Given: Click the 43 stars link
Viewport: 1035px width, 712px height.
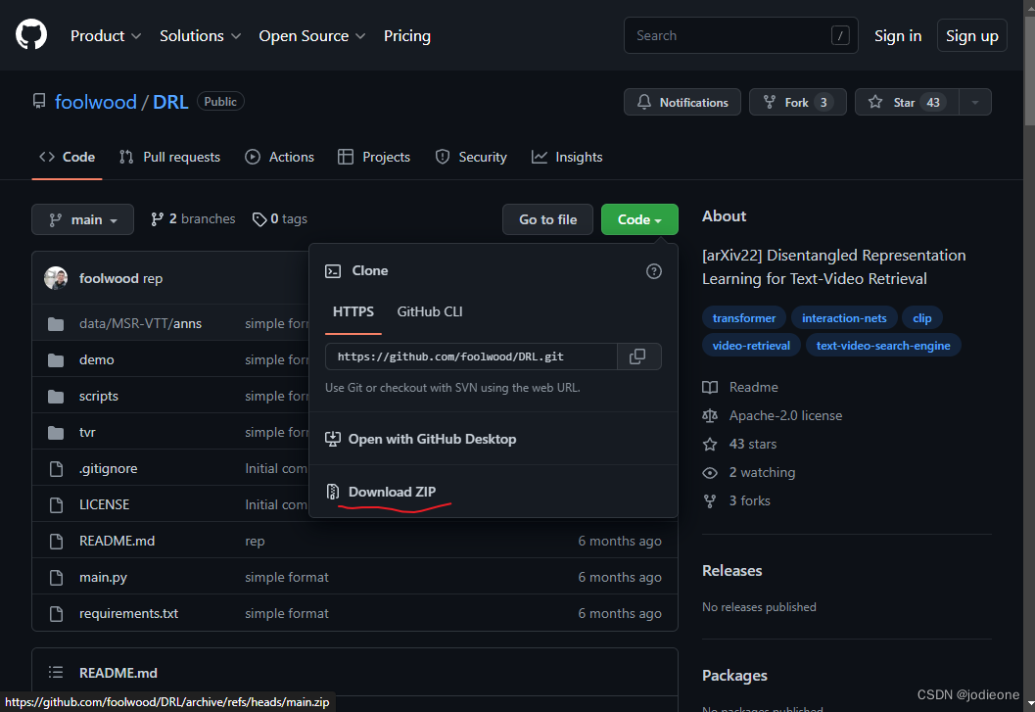Looking at the screenshot, I should pos(752,444).
